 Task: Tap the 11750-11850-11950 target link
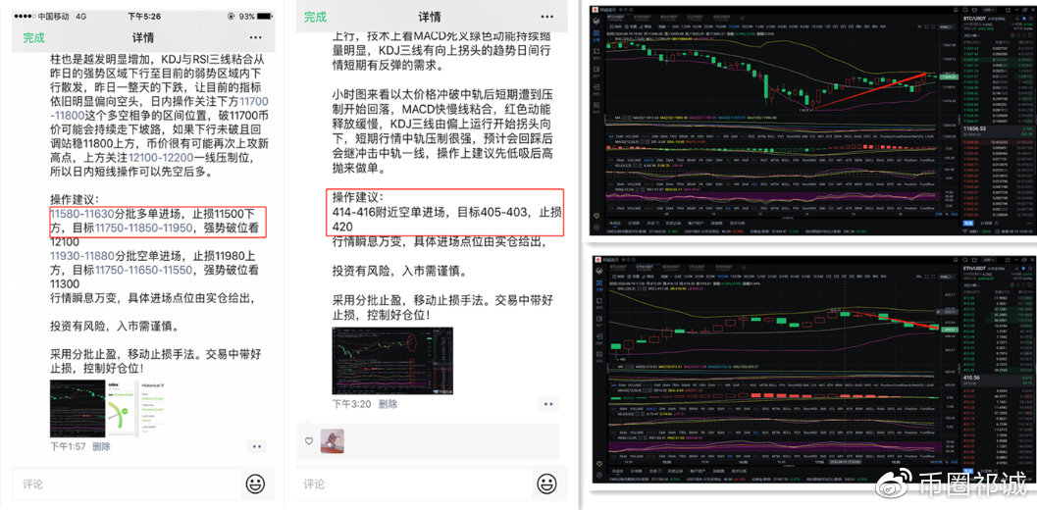[x=143, y=229]
